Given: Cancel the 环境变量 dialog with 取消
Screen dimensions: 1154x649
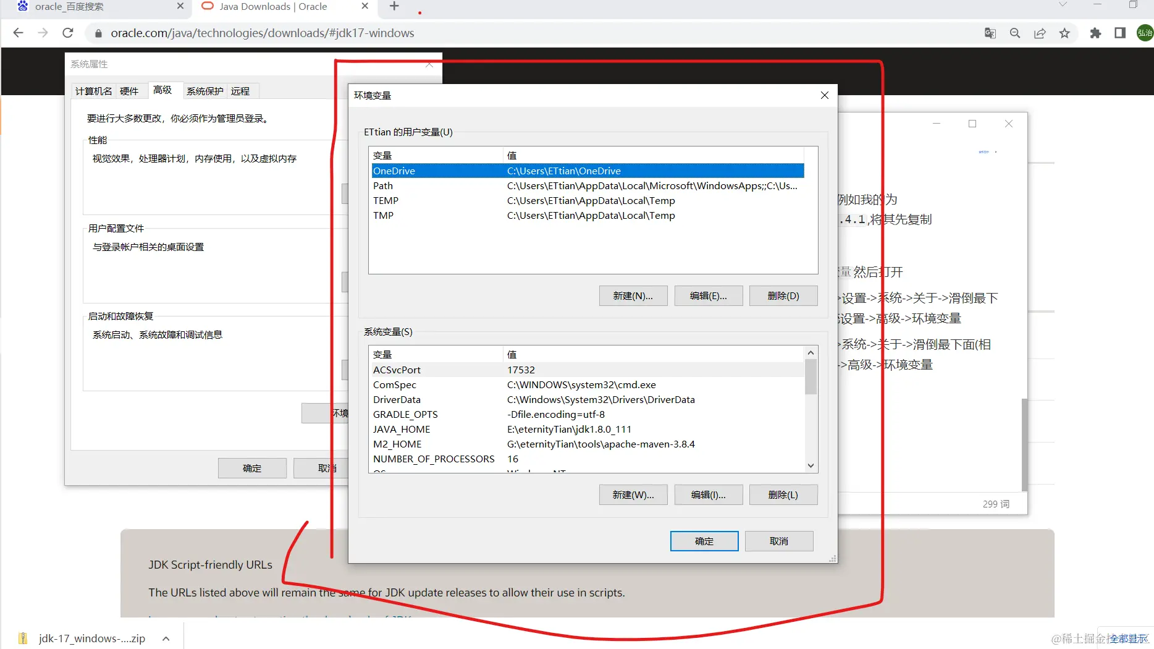Looking at the screenshot, I should coord(779,541).
